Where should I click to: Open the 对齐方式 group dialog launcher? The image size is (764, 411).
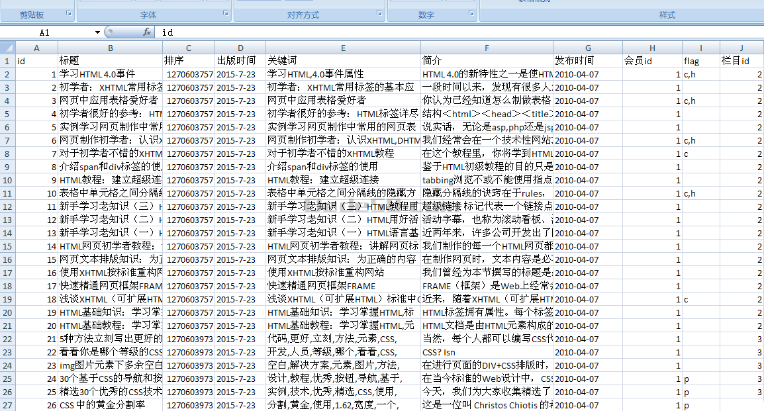click(x=379, y=14)
